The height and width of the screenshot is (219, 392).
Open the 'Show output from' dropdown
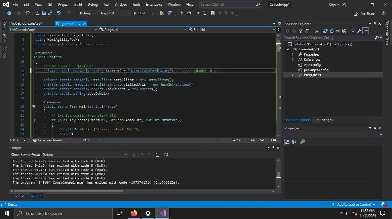(85, 155)
